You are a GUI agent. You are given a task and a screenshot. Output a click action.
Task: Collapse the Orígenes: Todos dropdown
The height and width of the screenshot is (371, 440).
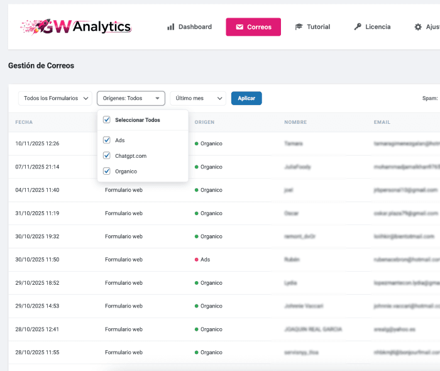131,98
